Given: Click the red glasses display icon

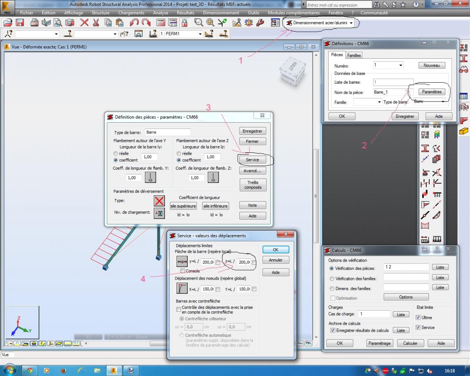Looking at the screenshot, I should coord(464,70).
